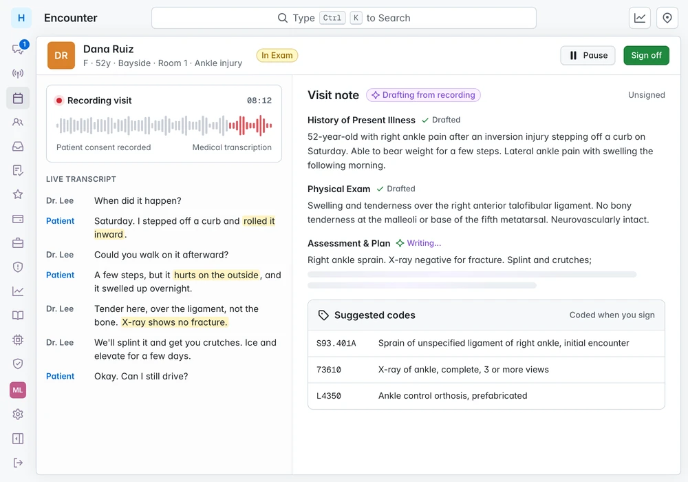
Task: Click the DR patient avatar
Action: 61,55
